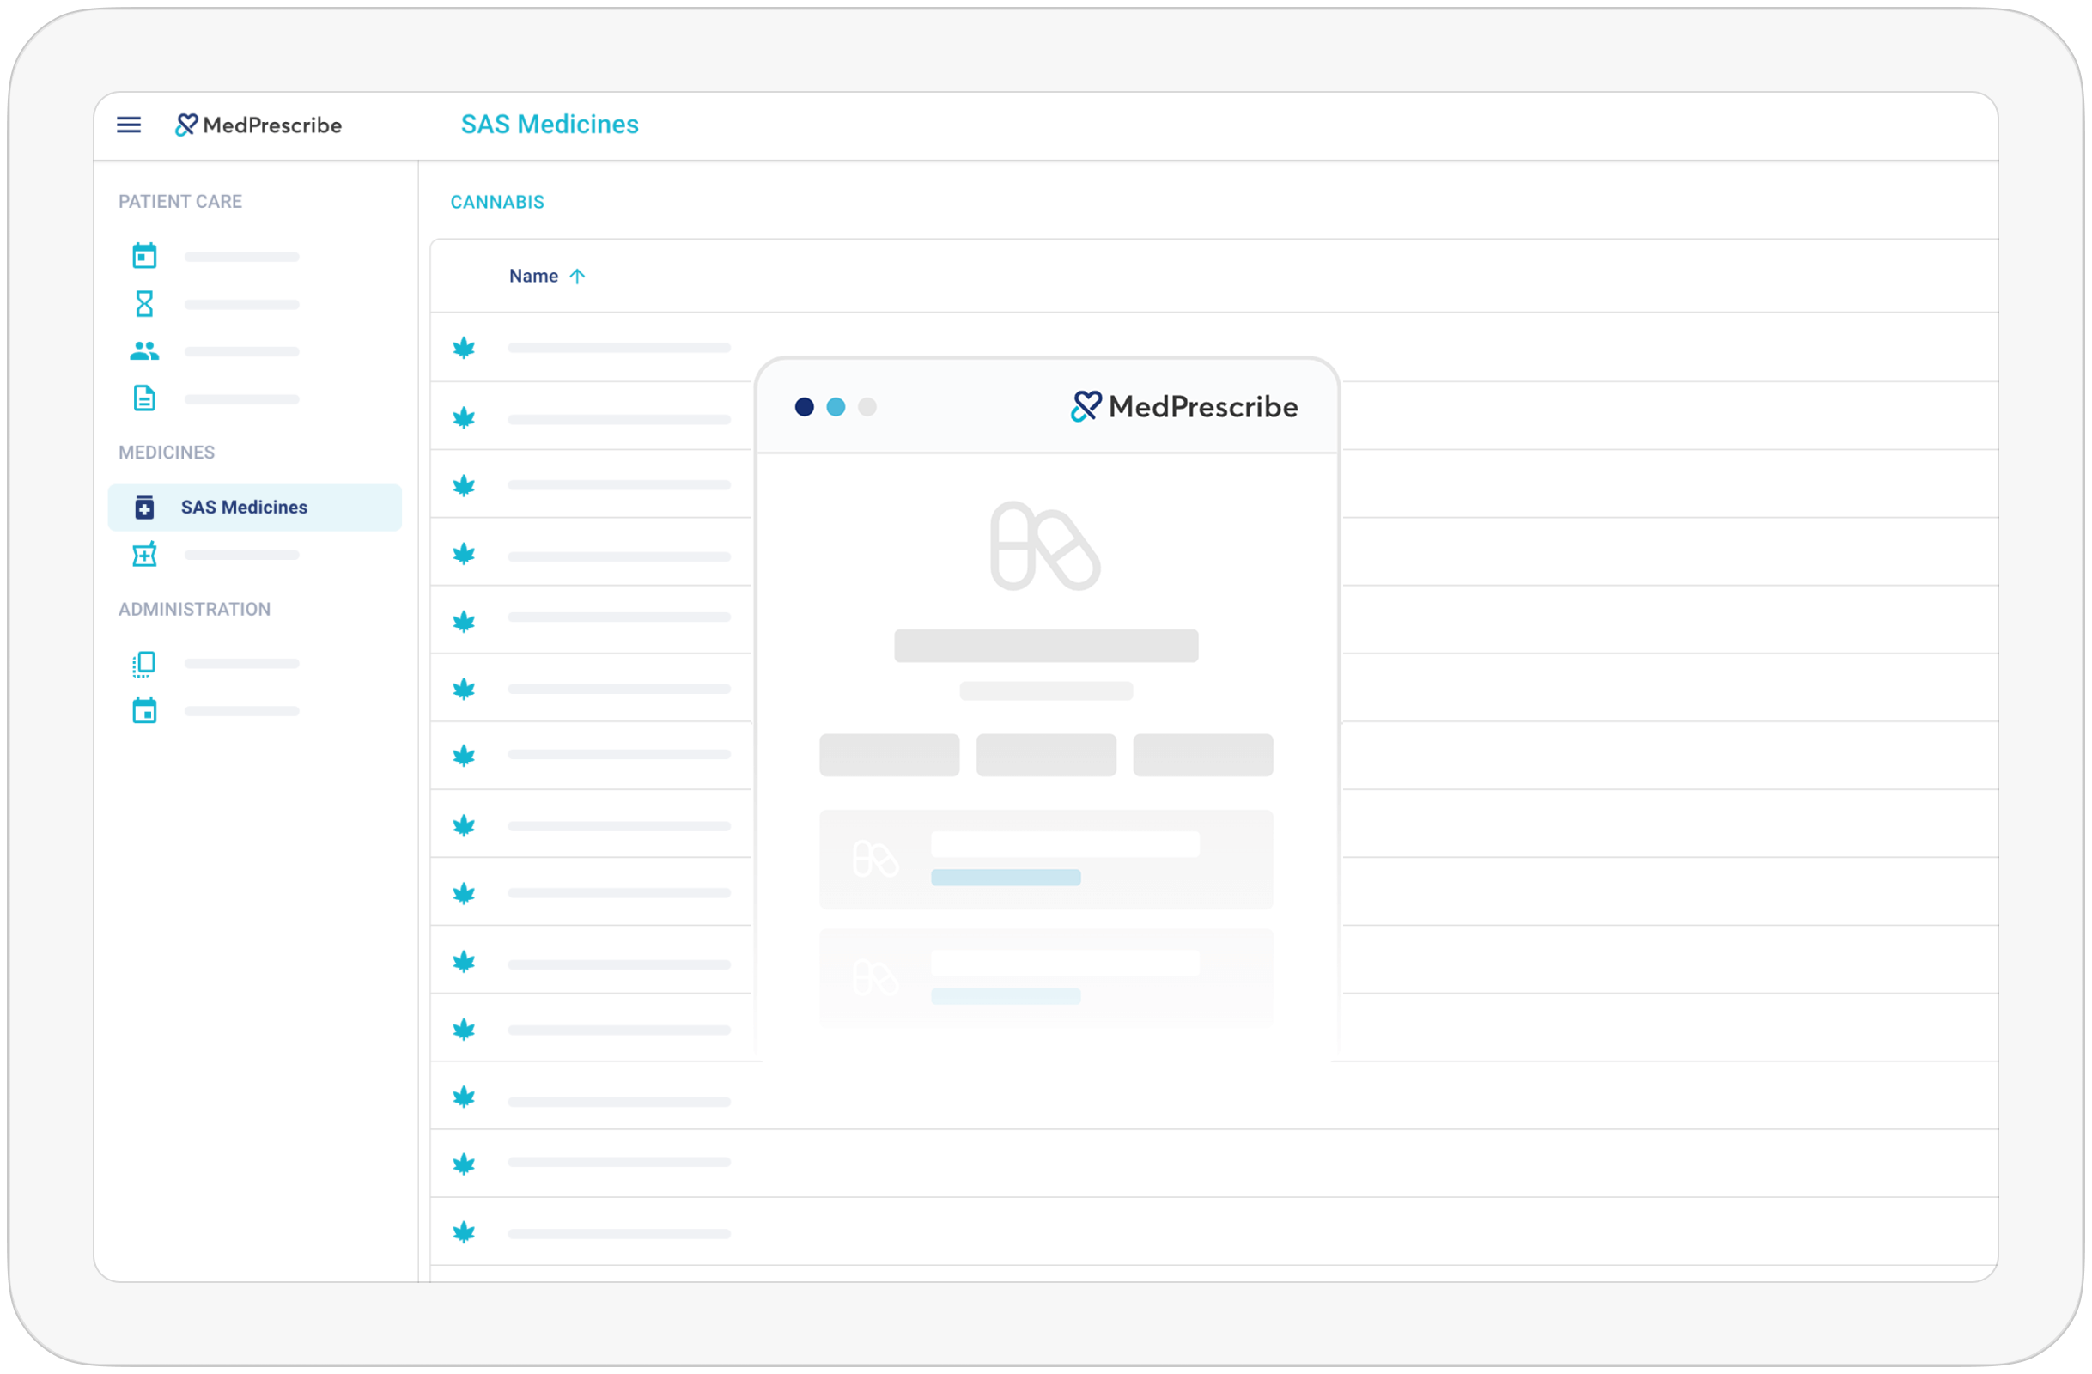The width and height of the screenshot is (2092, 1374).
Task: Click the event calendar icon under Administration
Action: click(144, 710)
